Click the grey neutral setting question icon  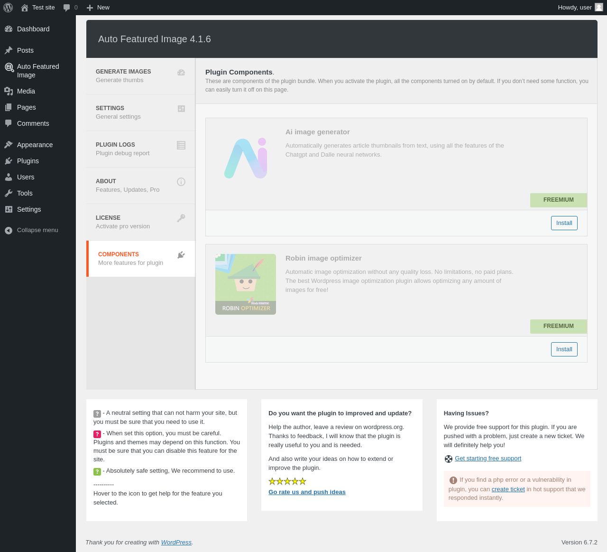(x=97, y=414)
